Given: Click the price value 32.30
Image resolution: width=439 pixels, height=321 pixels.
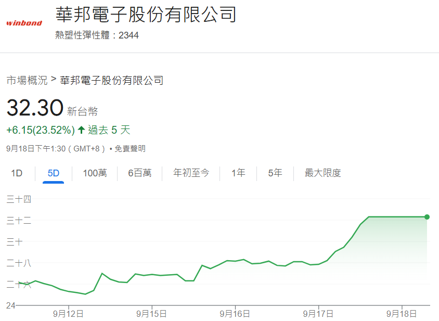Looking at the screenshot, I should point(35,108).
